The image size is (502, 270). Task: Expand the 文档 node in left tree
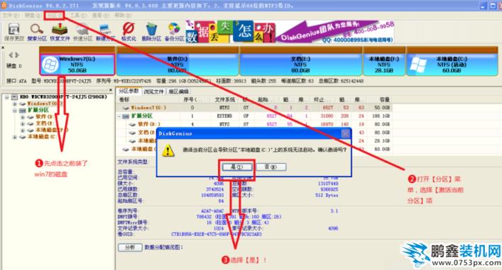coord(23,123)
